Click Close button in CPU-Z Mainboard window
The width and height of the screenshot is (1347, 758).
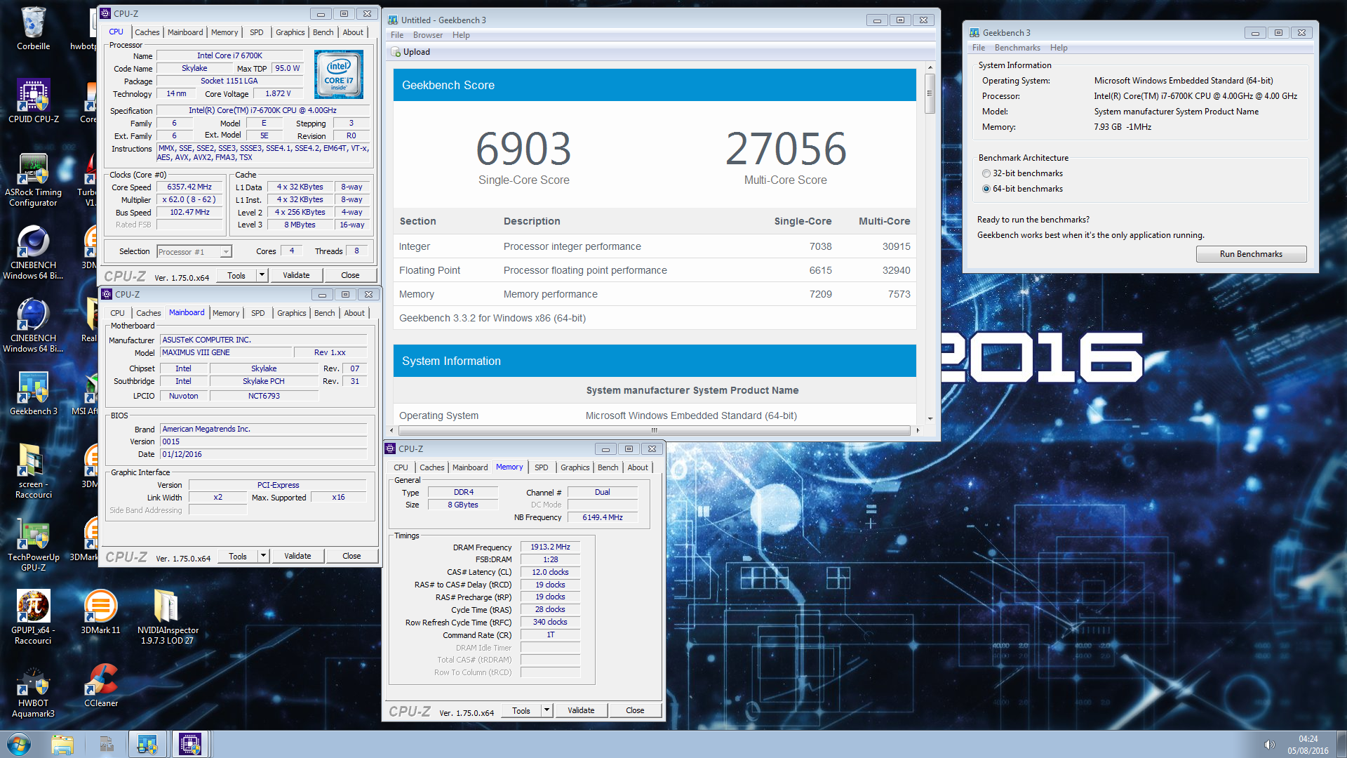[351, 556]
